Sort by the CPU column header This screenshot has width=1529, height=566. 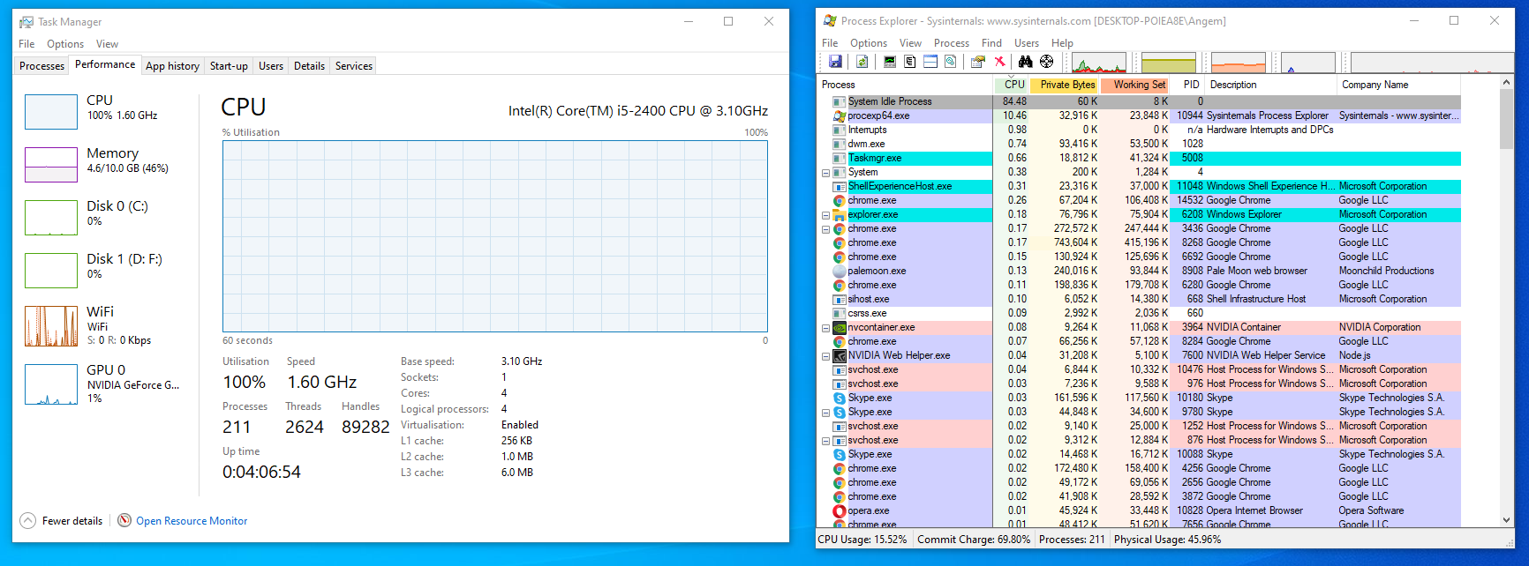pyautogui.click(x=1012, y=85)
